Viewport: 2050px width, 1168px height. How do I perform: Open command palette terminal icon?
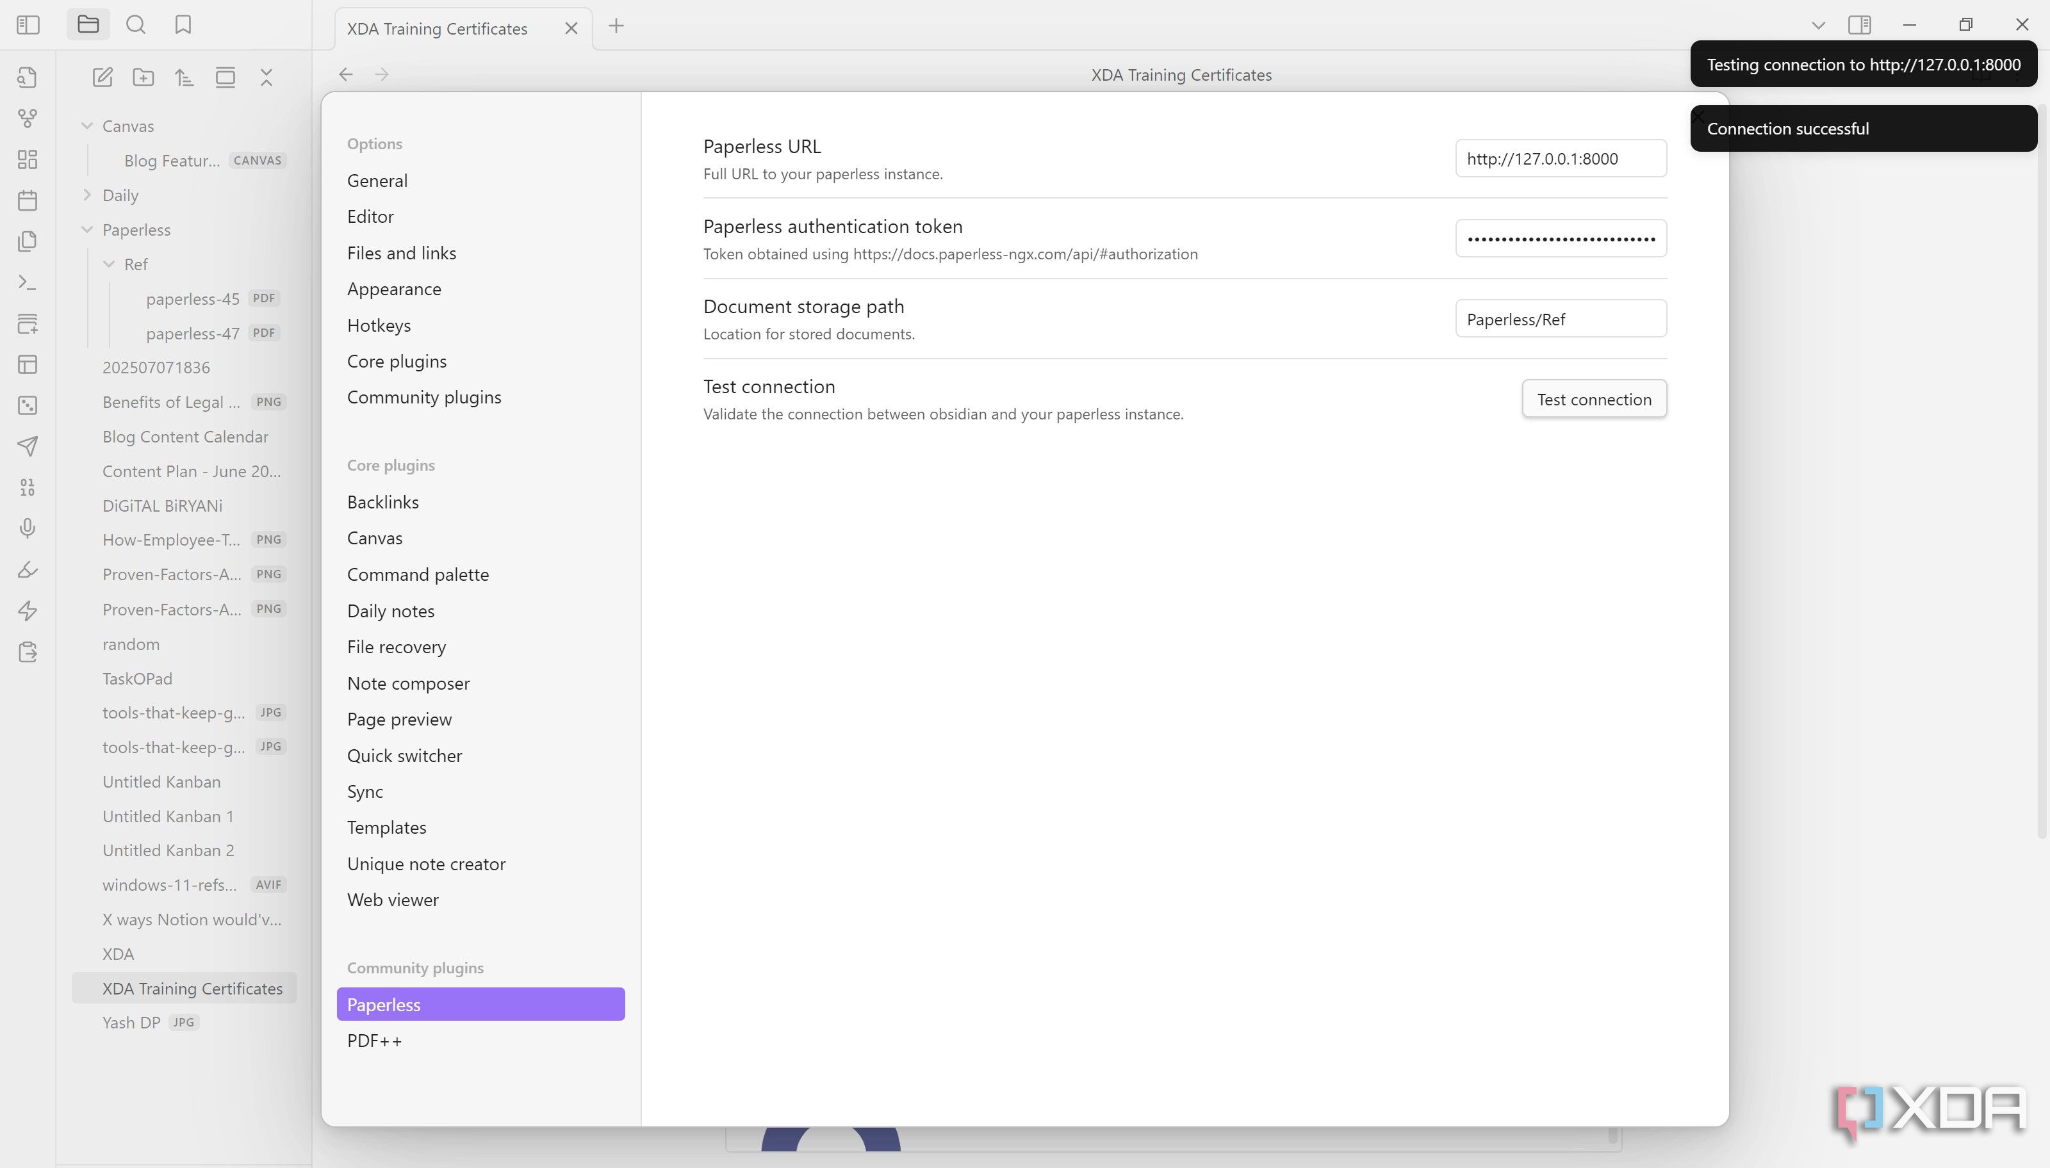[28, 282]
